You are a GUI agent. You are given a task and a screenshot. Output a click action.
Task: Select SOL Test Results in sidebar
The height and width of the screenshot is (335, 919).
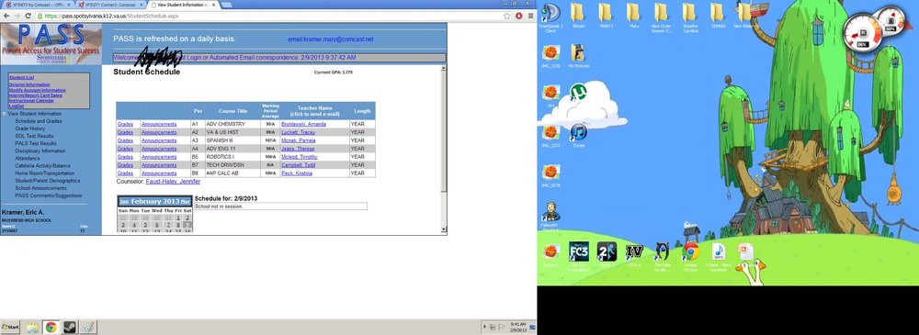(x=34, y=136)
